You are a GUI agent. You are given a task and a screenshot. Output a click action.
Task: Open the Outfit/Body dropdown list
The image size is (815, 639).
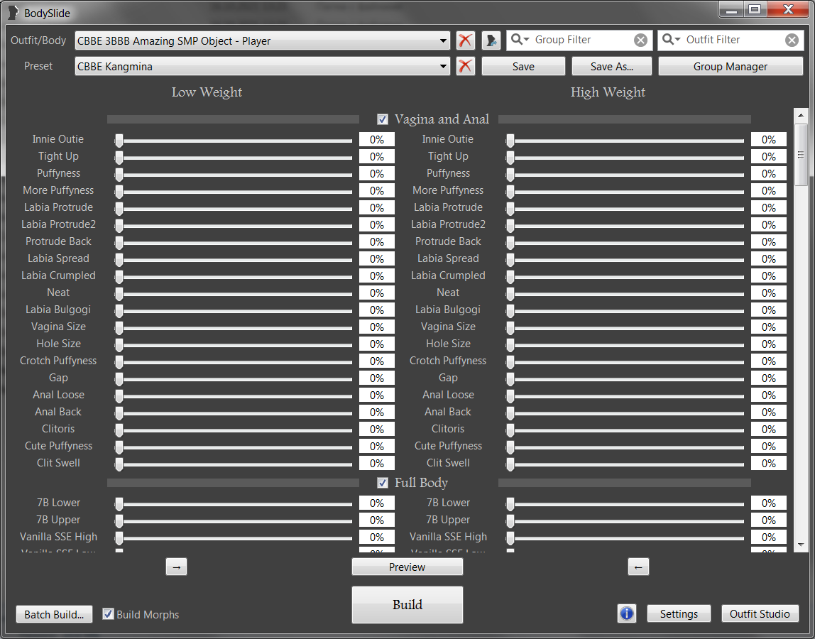[444, 41]
